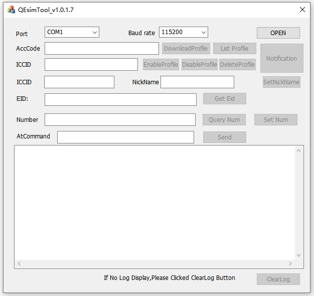Click the DeleteProfile button

(x=237, y=65)
